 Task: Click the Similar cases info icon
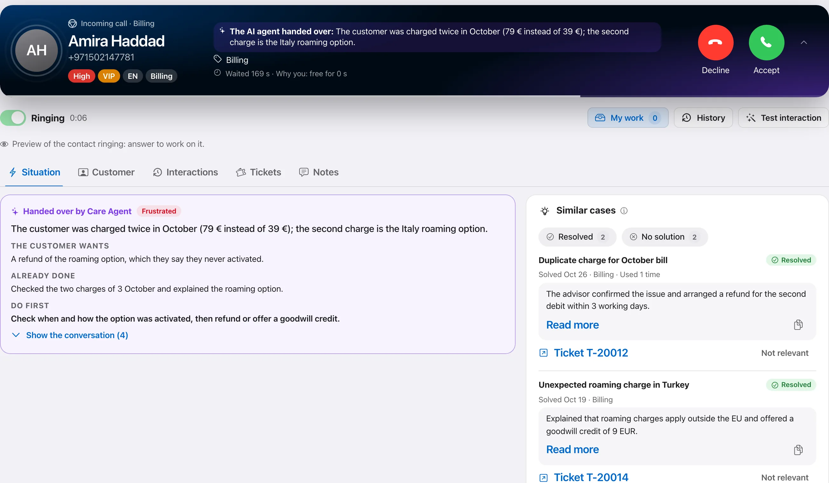click(624, 211)
